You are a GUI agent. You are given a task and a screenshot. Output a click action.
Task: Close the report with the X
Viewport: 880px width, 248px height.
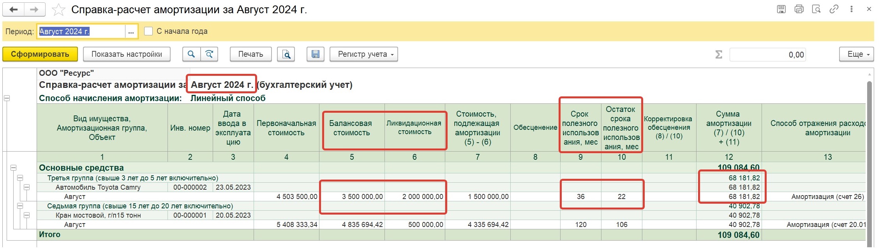point(869,9)
